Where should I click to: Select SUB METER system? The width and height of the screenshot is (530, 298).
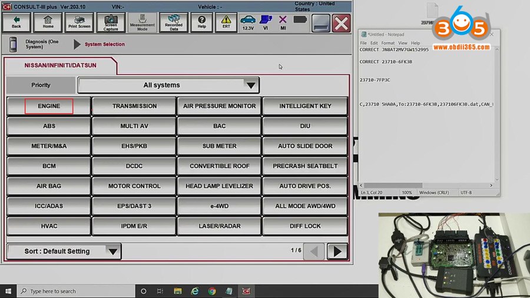[220, 146]
